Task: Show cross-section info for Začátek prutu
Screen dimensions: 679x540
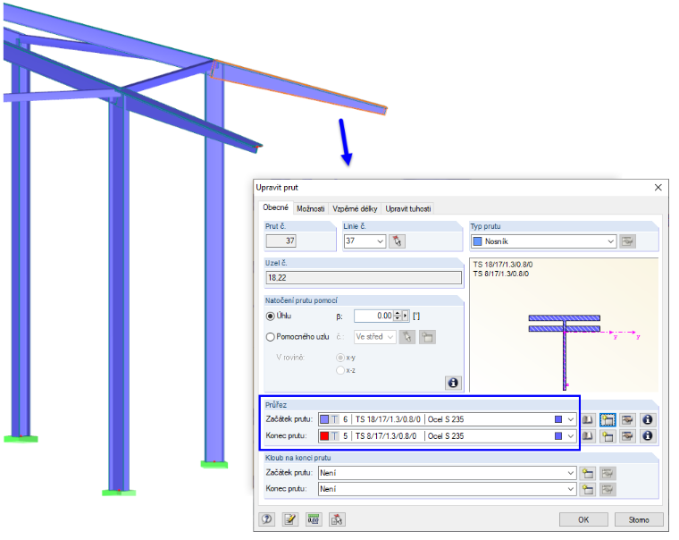Action: pos(648,419)
